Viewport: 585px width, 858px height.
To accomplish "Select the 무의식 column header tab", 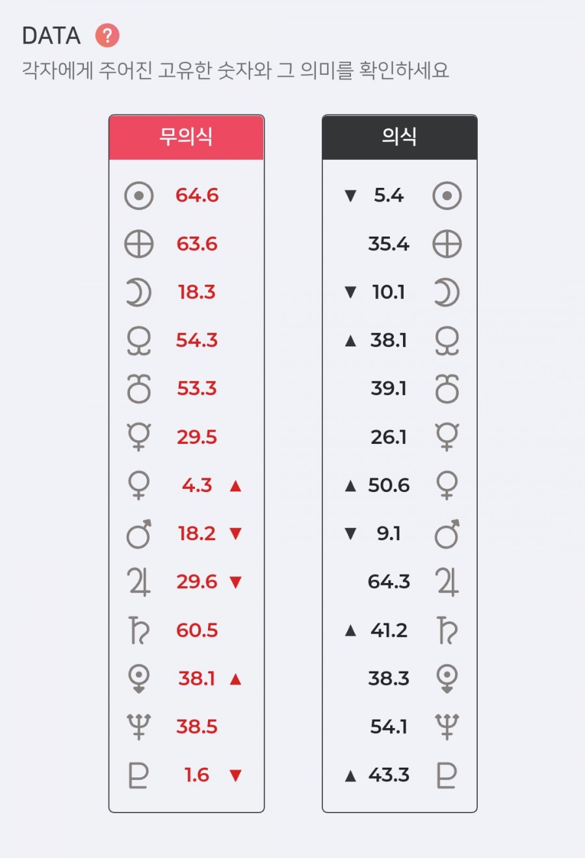I will pyautogui.click(x=187, y=137).
